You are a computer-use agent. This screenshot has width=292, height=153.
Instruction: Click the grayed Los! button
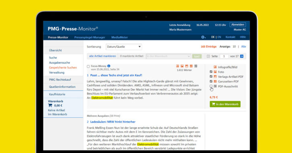click(x=197, y=56)
